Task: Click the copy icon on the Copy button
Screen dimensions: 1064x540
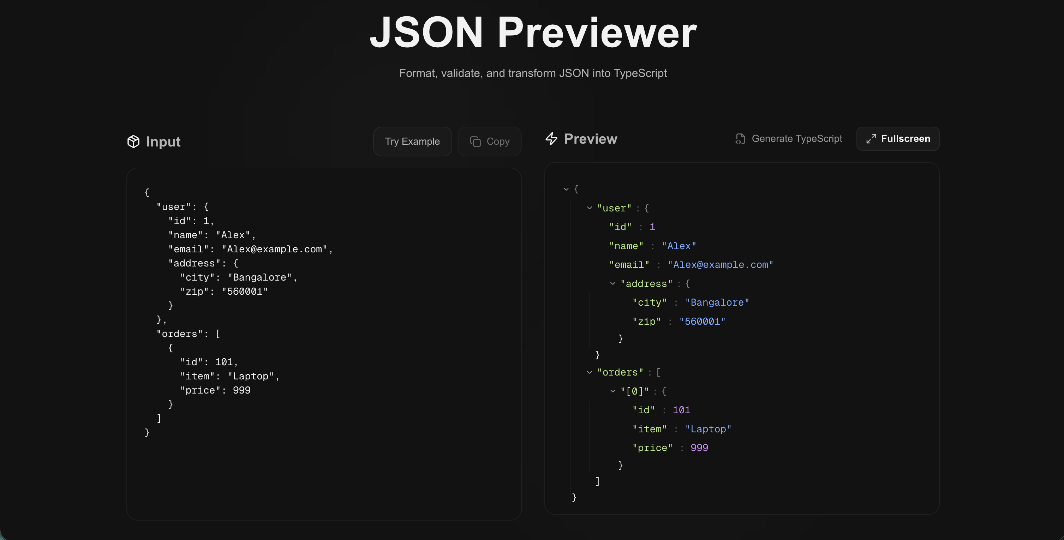Action: coord(475,141)
